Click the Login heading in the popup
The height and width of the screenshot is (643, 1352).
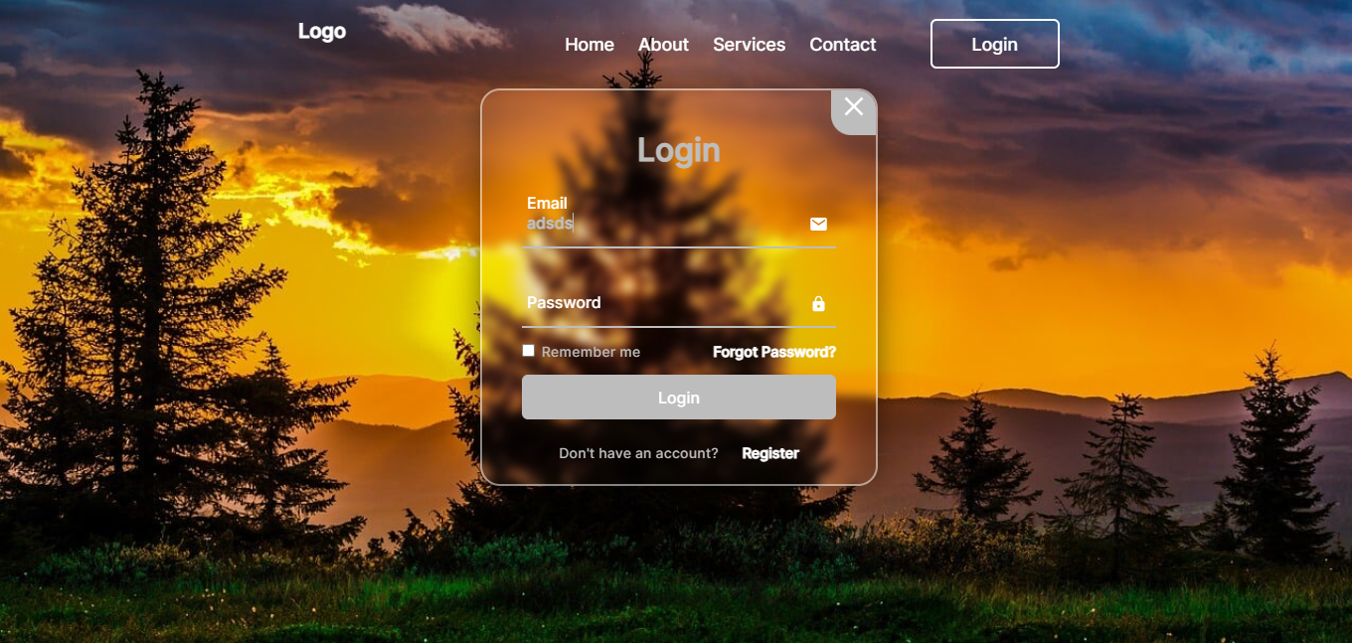(x=679, y=150)
